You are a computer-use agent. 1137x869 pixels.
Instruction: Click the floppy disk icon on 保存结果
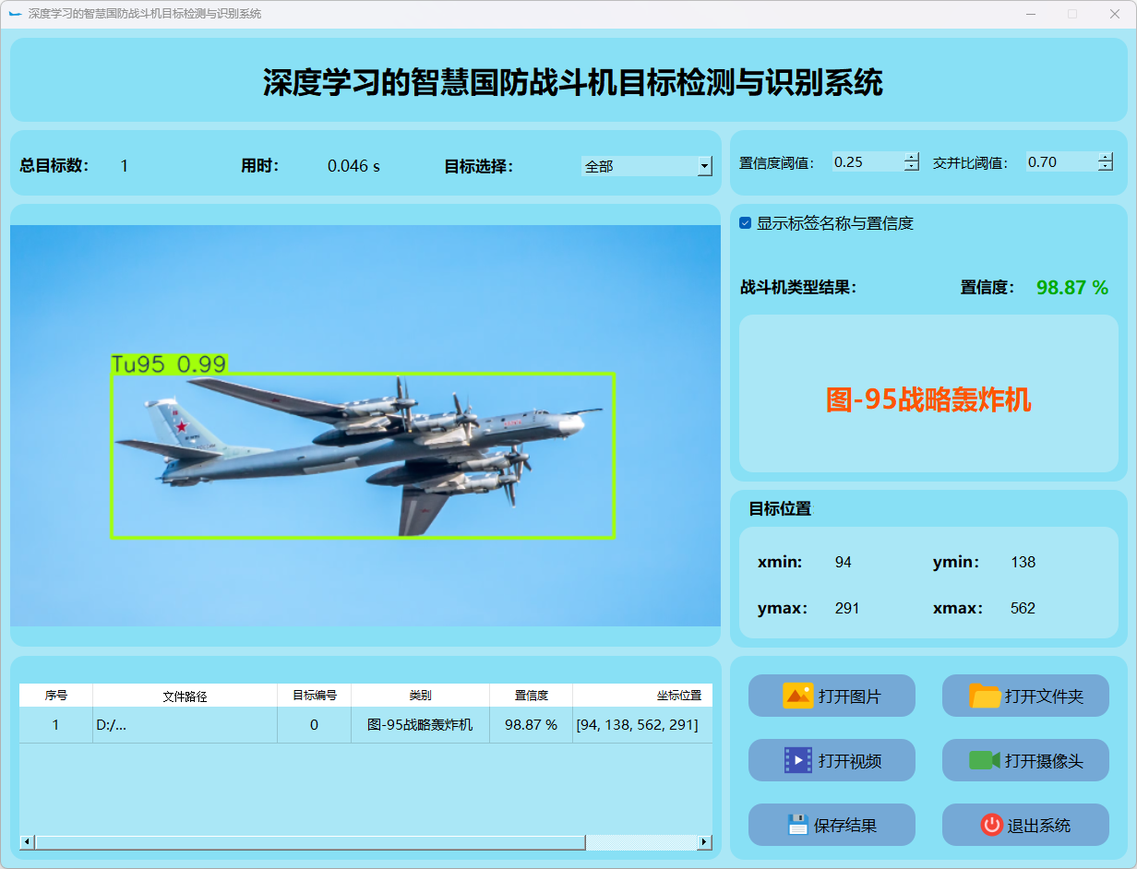coord(797,825)
